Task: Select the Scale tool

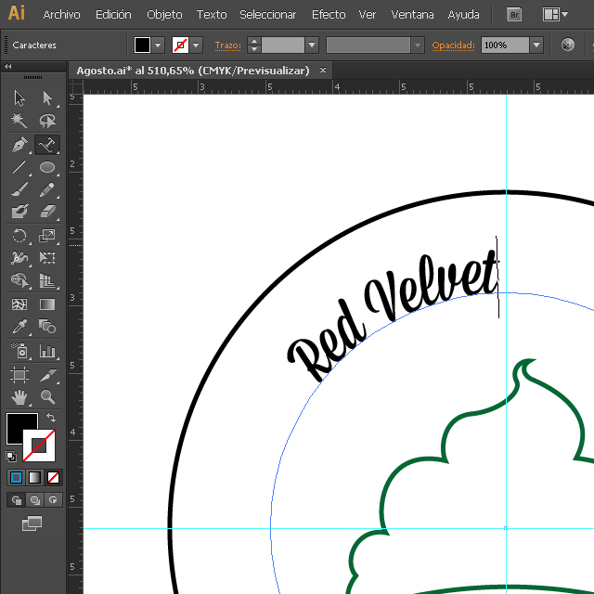Action: point(47,236)
